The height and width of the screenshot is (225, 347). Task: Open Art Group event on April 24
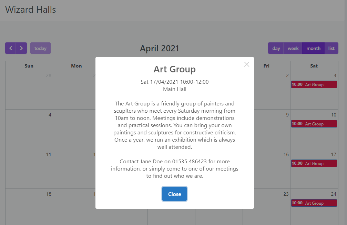314,203
